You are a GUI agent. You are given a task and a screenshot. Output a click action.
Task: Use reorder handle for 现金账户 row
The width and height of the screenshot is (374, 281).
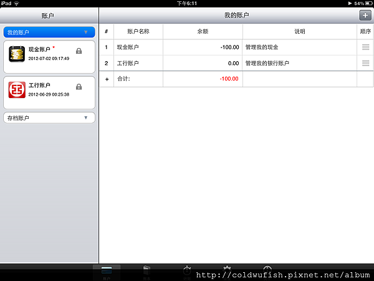pos(365,47)
